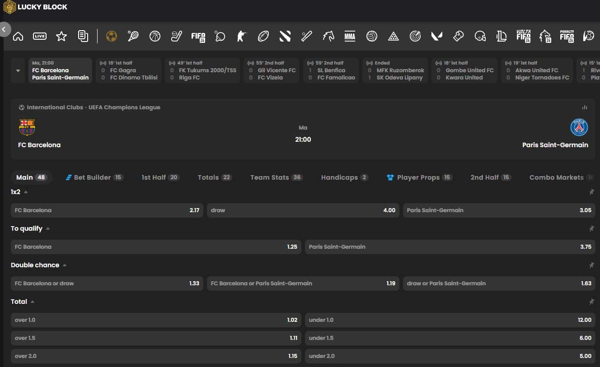The height and width of the screenshot is (367, 600).
Task: Open the Bet Builder tab
Action: click(x=94, y=177)
